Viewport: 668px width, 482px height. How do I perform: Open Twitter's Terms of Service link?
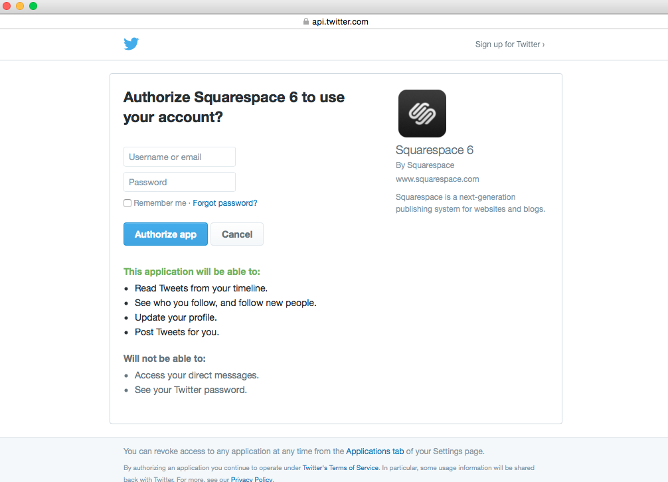[341, 467]
